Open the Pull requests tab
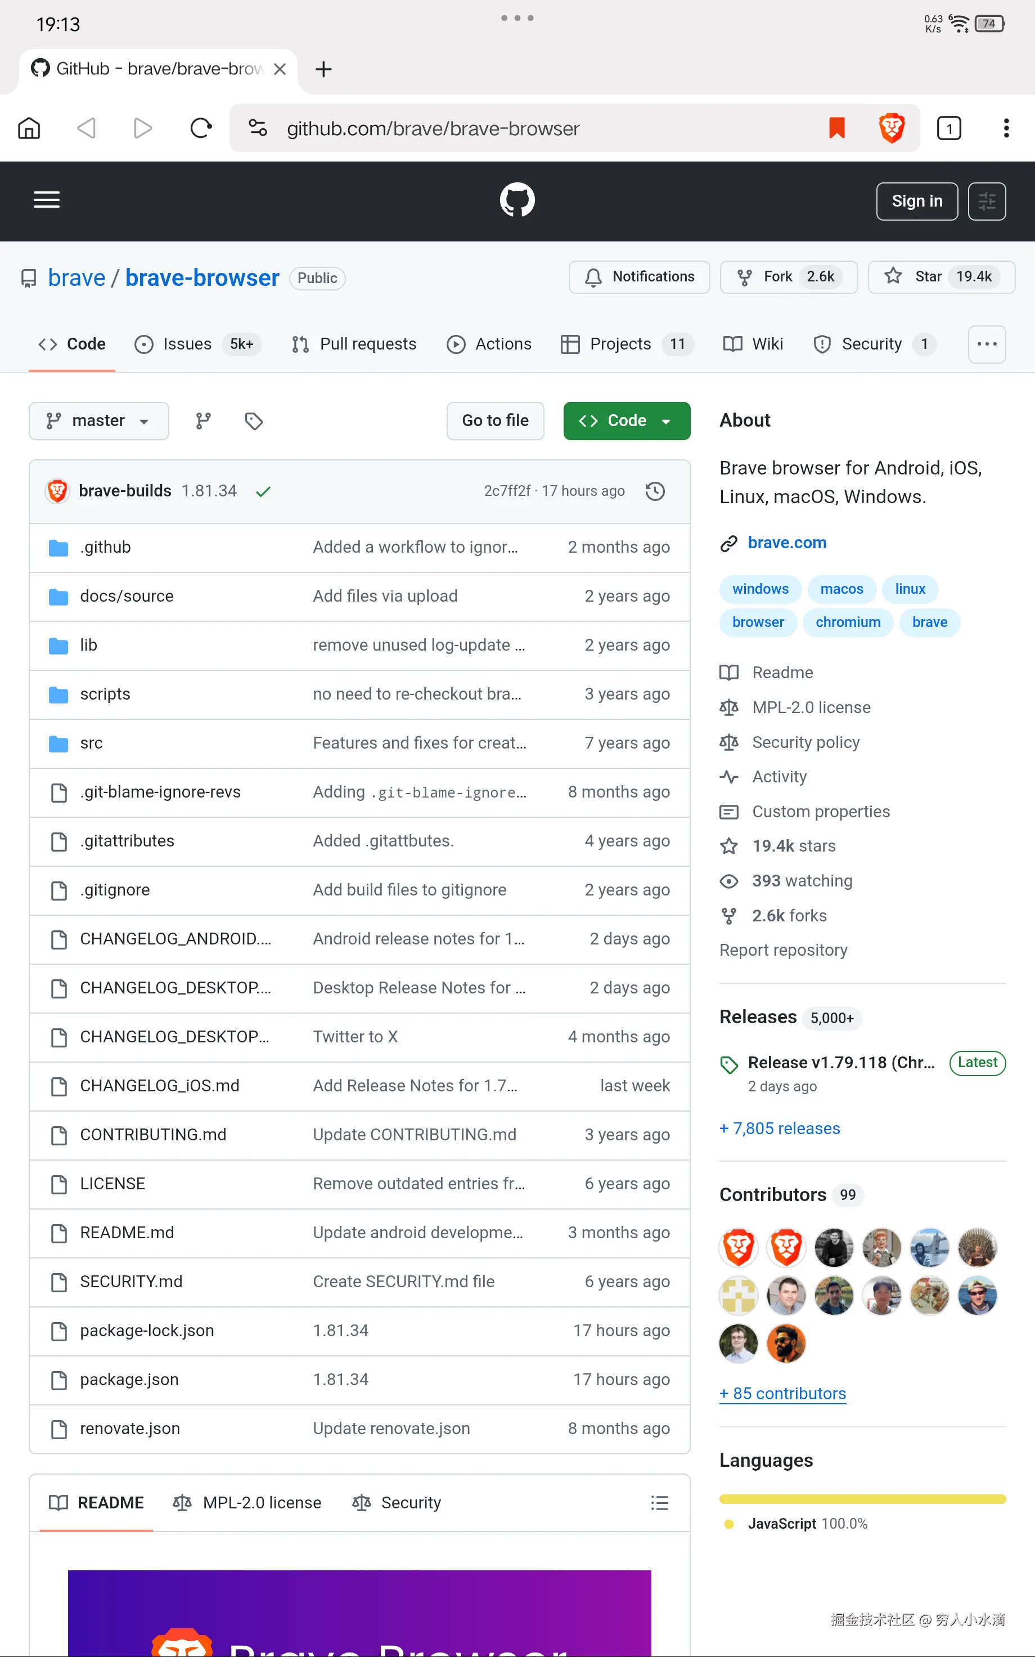Screen dimensions: 1035x1657 (354, 344)
